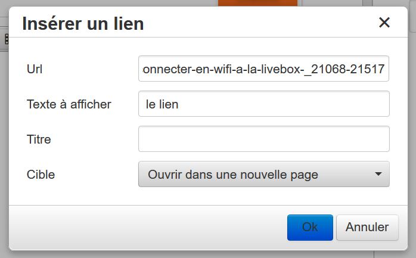The height and width of the screenshot is (258, 416).
Task: Select "Ouvrir dans une nouvelle page" option text
Action: 233,175
